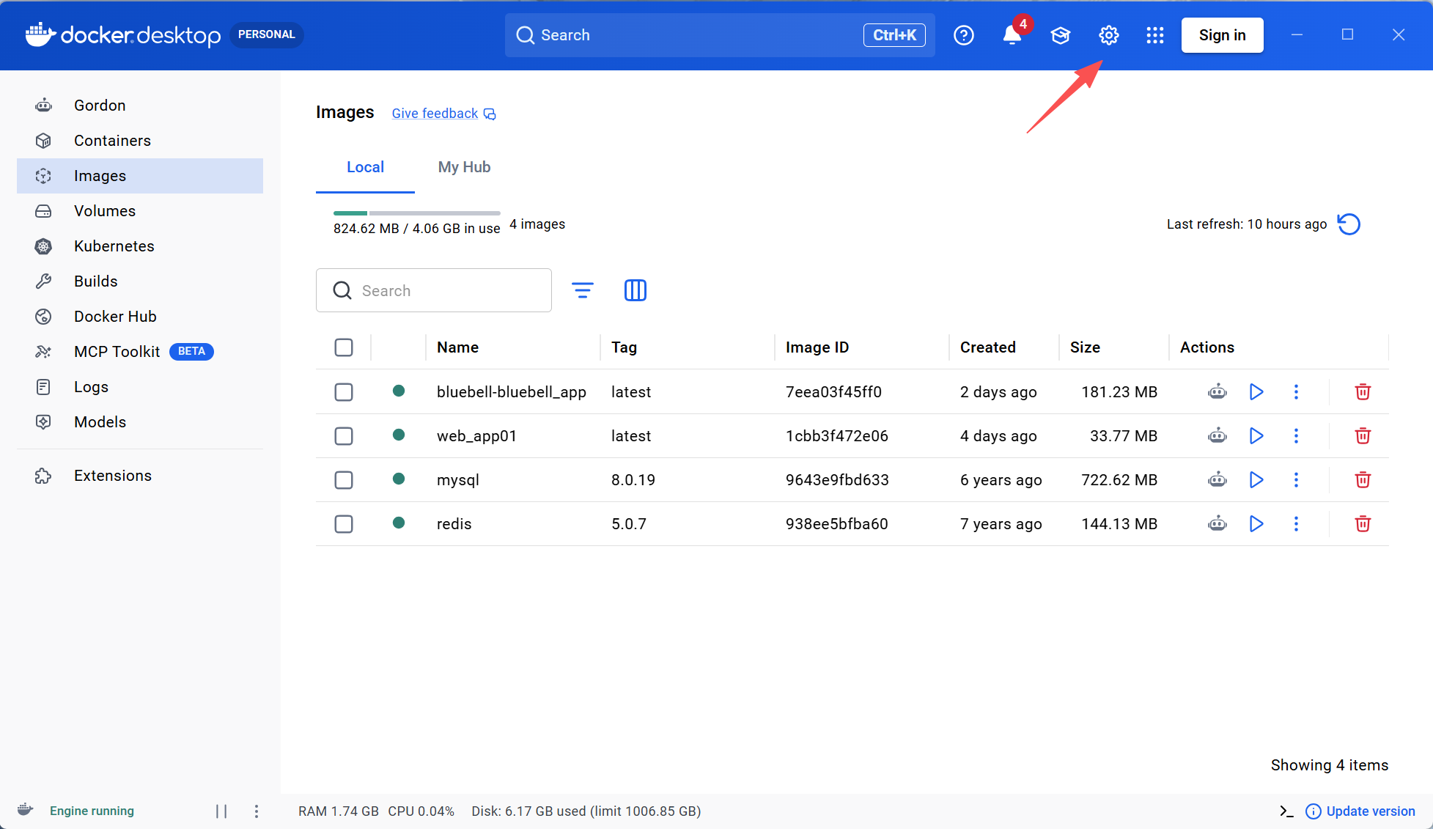Open more actions for web_app01

[x=1296, y=435]
